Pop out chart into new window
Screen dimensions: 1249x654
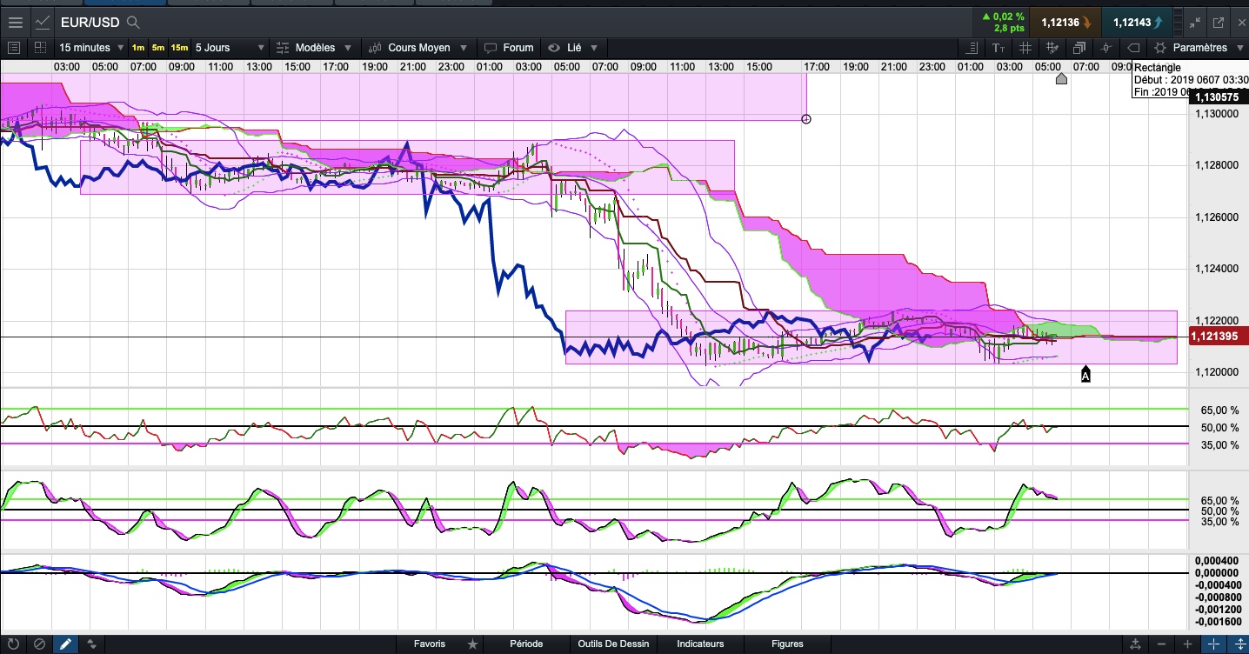click(x=1219, y=23)
